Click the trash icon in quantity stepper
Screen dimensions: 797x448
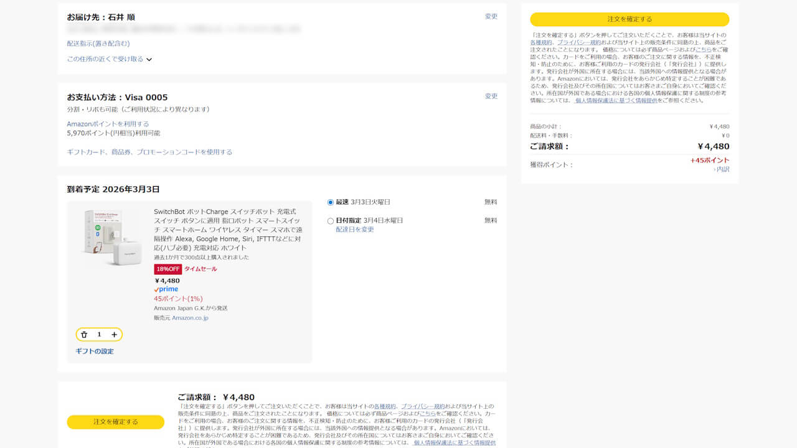(x=84, y=335)
